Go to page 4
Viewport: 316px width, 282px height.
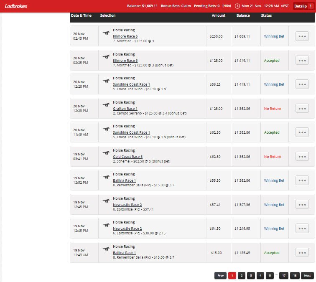260,275
